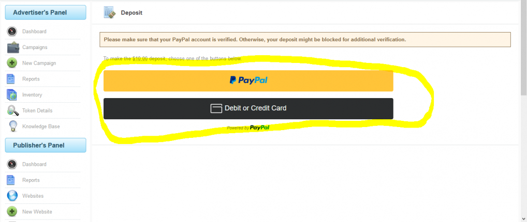527x222 pixels.
Task: Visit the Knowledge Base link
Action: coord(41,126)
